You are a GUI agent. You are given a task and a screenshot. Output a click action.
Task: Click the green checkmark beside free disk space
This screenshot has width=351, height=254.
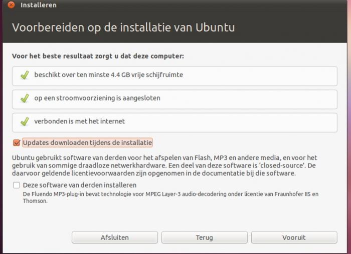pos(25,75)
